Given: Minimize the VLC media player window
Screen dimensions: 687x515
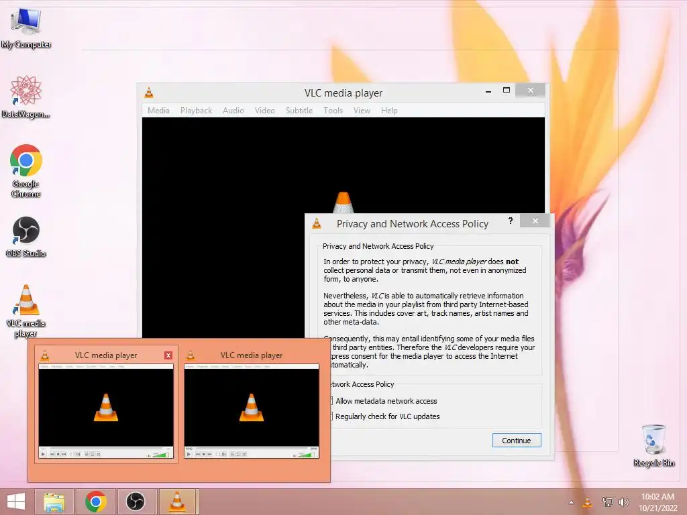Looking at the screenshot, I should 488,91.
